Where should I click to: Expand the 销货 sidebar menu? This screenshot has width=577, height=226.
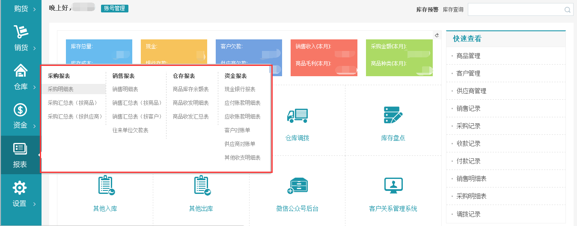[21, 39]
